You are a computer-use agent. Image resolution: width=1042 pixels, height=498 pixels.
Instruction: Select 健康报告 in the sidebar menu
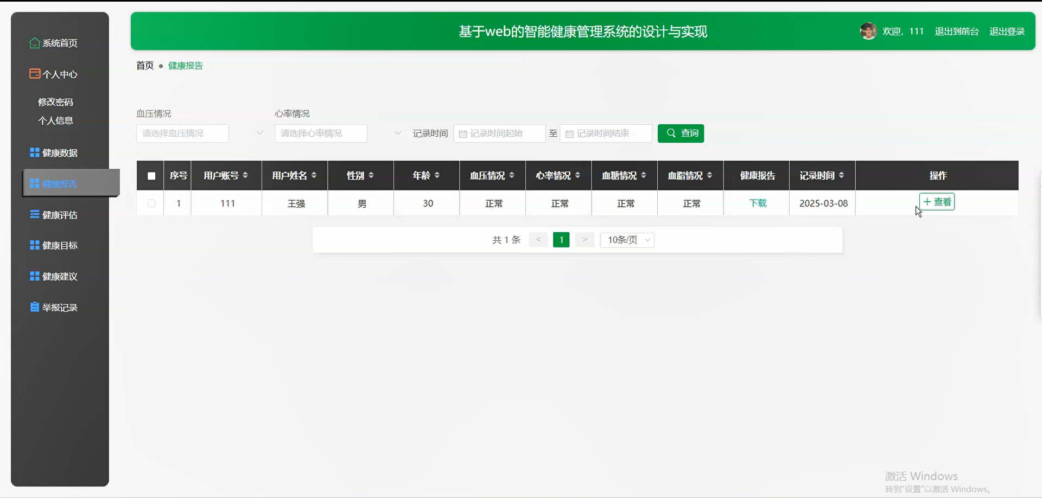coord(60,183)
